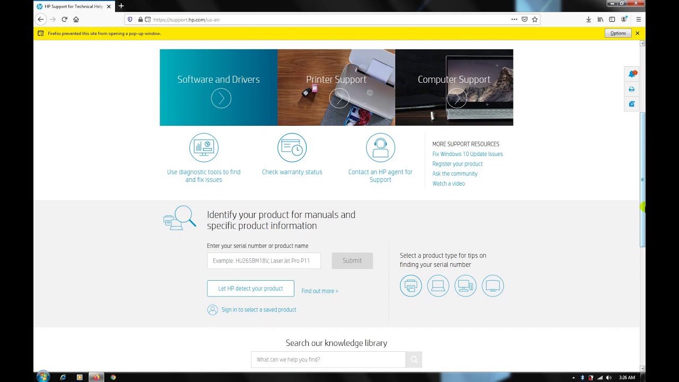Click the Printer Support arrow circle

click(339, 98)
